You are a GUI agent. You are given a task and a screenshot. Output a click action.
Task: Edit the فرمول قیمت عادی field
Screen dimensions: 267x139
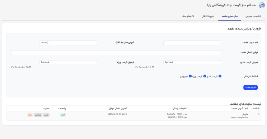tap(192, 62)
